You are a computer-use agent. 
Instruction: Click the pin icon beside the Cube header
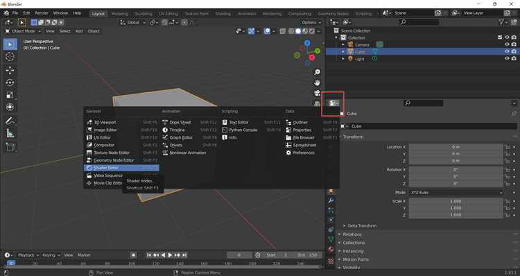(x=514, y=114)
